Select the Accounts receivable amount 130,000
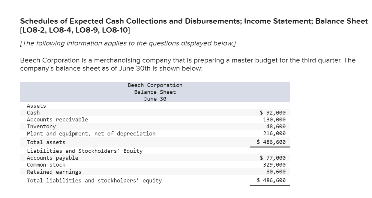Image resolution: width=372 pixels, height=198 pixels. (275, 119)
